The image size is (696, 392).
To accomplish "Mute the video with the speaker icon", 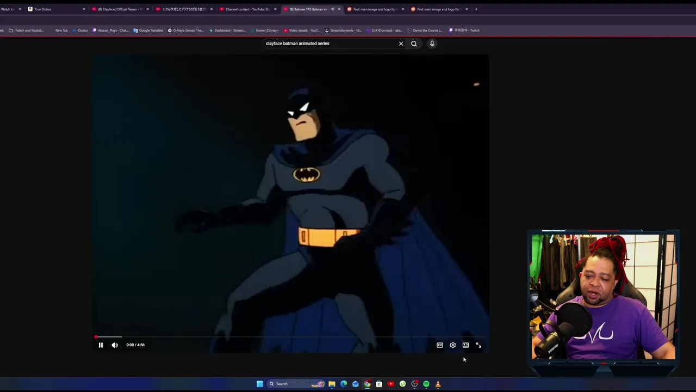I will [x=115, y=345].
